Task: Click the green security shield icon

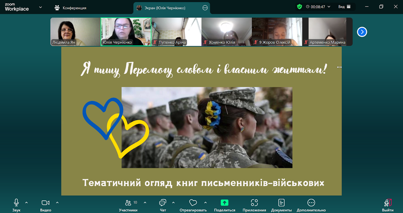Action: click(299, 7)
